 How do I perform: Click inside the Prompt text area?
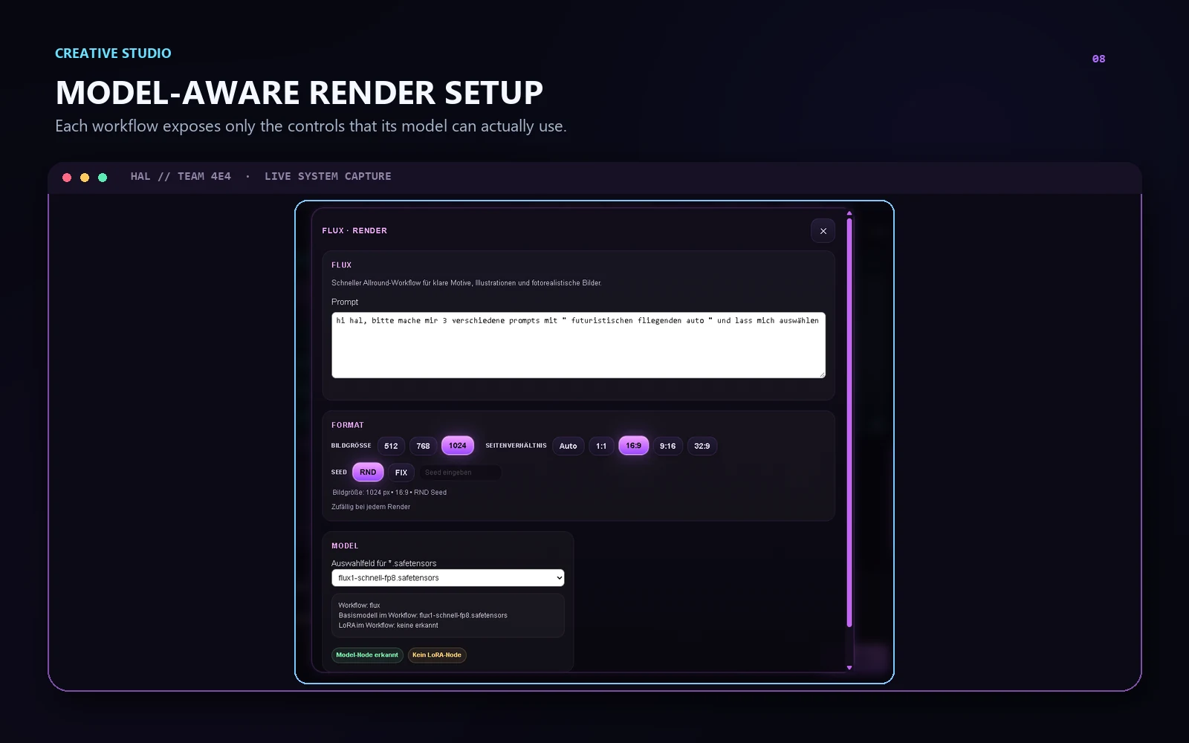(x=578, y=345)
